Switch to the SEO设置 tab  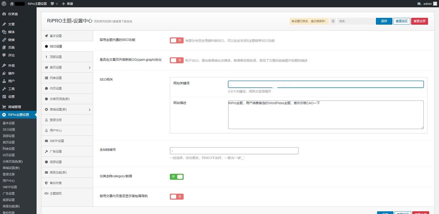point(67,46)
